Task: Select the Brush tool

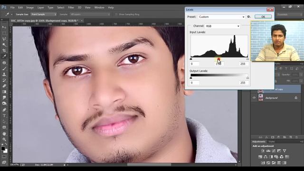Action: (4, 68)
